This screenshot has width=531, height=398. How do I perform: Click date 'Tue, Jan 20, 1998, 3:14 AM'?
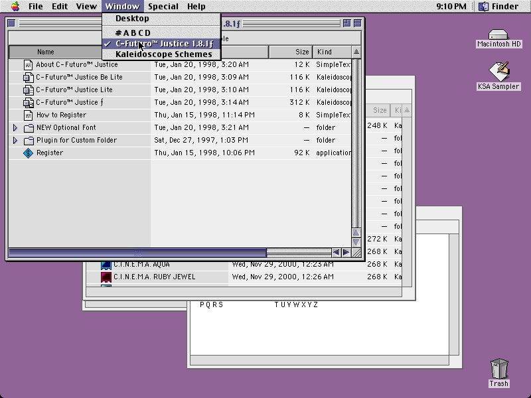202,102
